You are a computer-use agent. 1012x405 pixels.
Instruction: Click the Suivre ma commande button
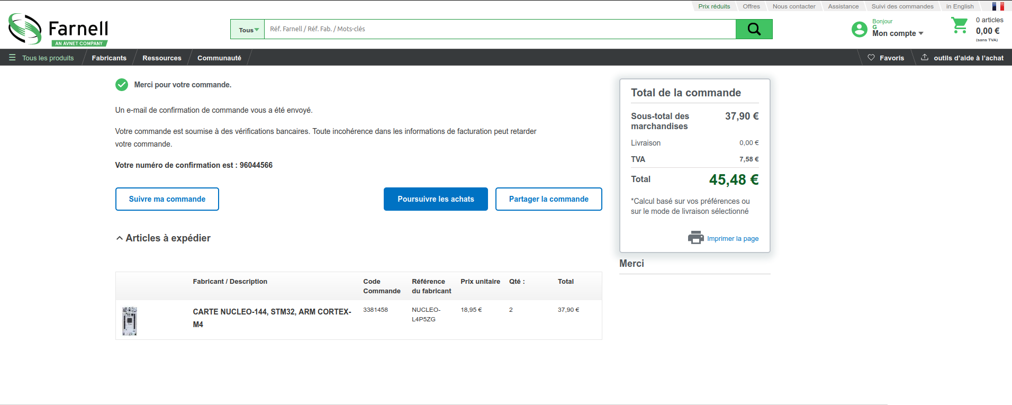click(167, 199)
